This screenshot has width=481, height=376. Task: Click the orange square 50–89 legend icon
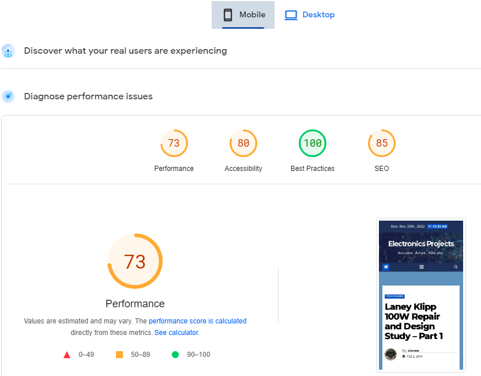(119, 355)
